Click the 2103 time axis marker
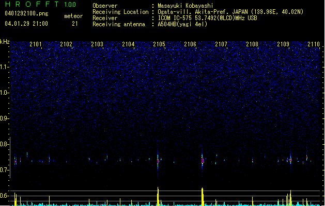325x206 pixels. point(97,44)
